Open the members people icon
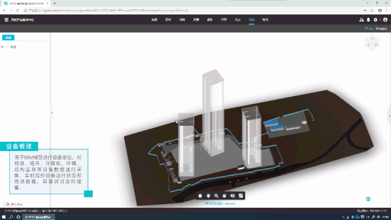This screenshot has width=391, height=220. click(362, 20)
